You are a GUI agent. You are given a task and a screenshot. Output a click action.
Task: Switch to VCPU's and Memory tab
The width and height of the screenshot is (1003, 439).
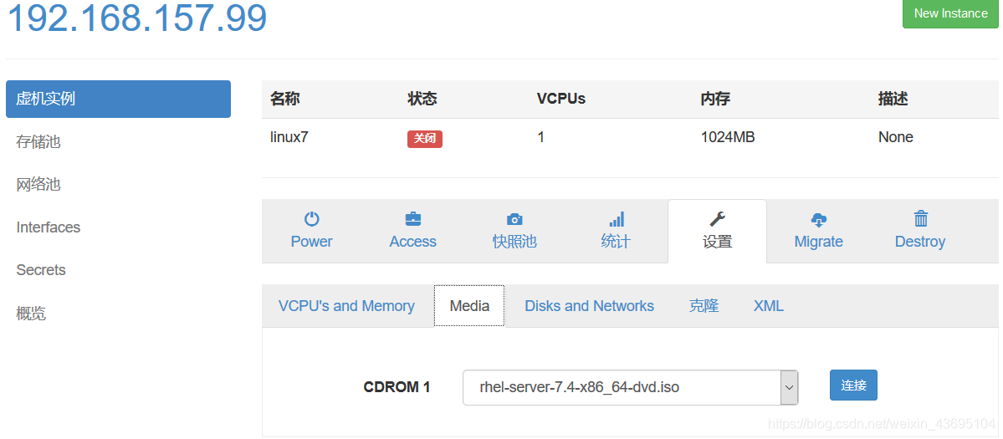click(x=346, y=306)
